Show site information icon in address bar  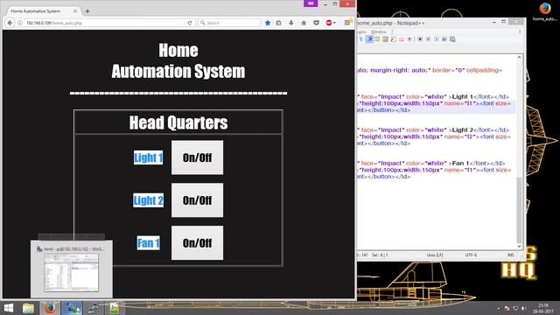tap(20, 23)
